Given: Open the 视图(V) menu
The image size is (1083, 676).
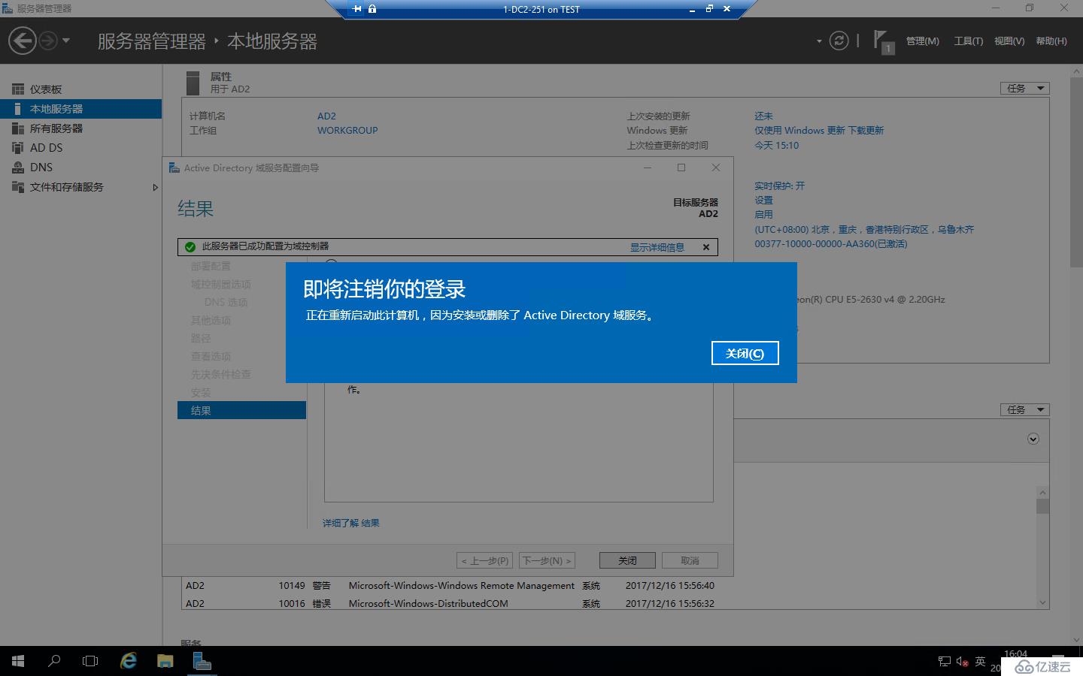Looking at the screenshot, I should tap(1009, 41).
